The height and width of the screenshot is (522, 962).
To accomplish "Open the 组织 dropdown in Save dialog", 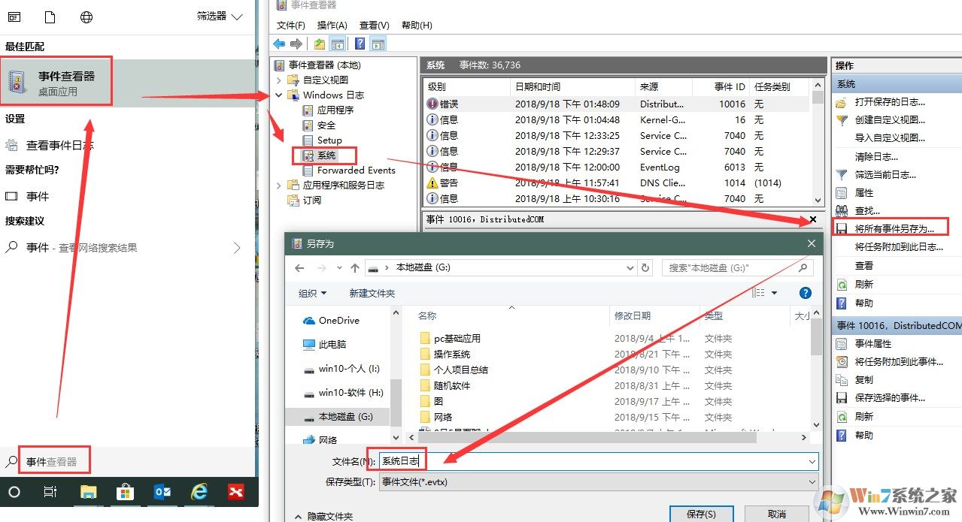I will [x=312, y=293].
